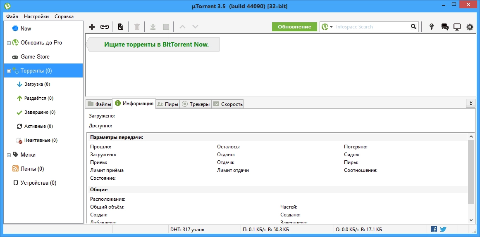Click the Состояние: label
480x237 pixels.
pyautogui.click(x=103, y=178)
